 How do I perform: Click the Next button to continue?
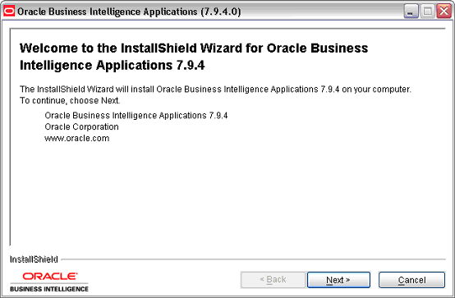[x=338, y=280]
